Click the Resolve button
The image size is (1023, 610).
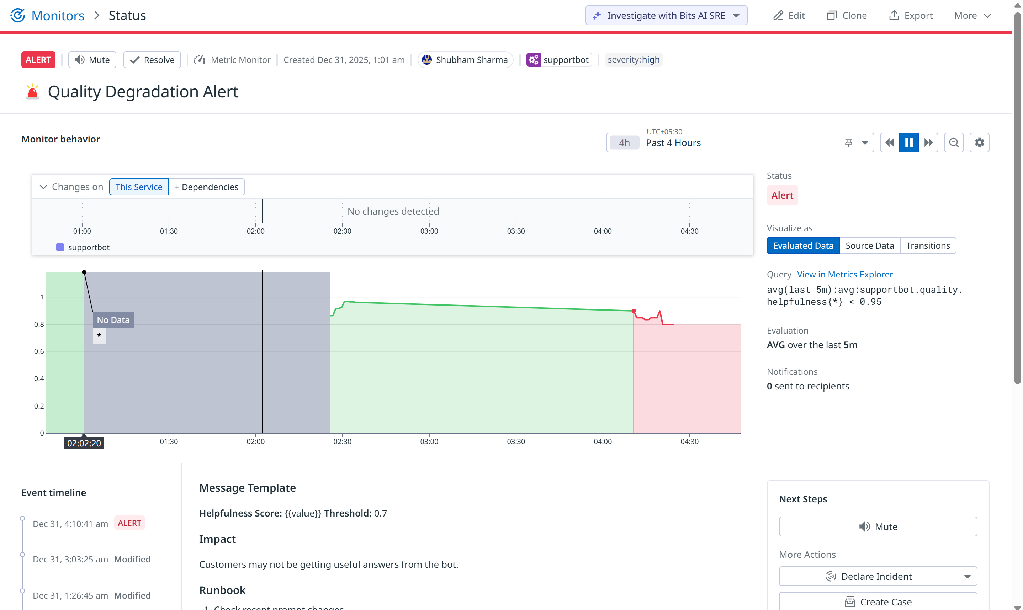pos(152,60)
